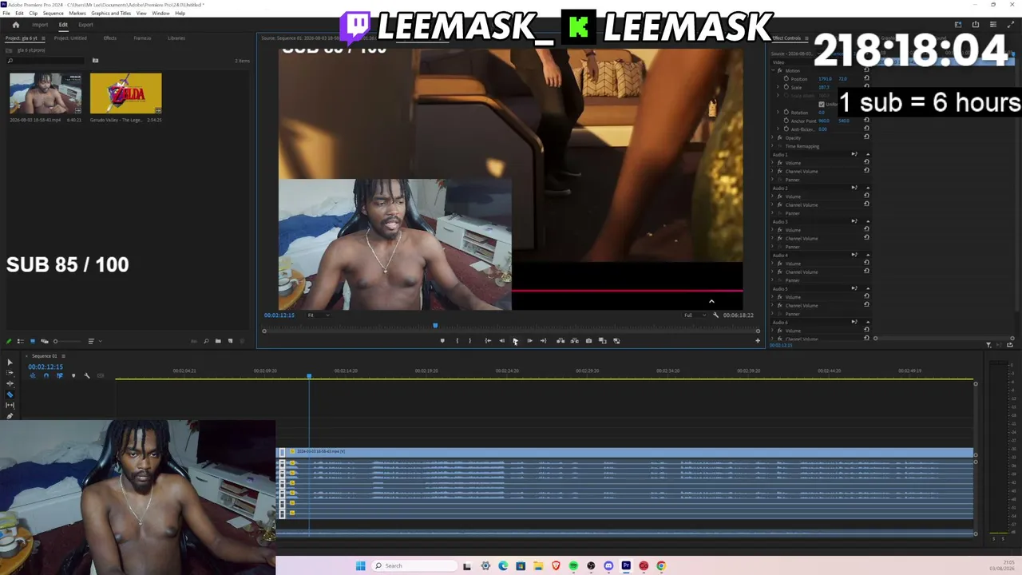Open the Home screen icon
The height and width of the screenshot is (575, 1022).
point(15,25)
